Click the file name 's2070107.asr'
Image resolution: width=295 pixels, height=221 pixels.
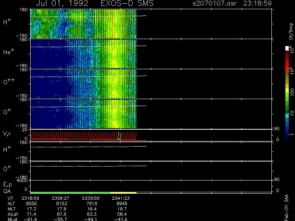[x=215, y=3]
